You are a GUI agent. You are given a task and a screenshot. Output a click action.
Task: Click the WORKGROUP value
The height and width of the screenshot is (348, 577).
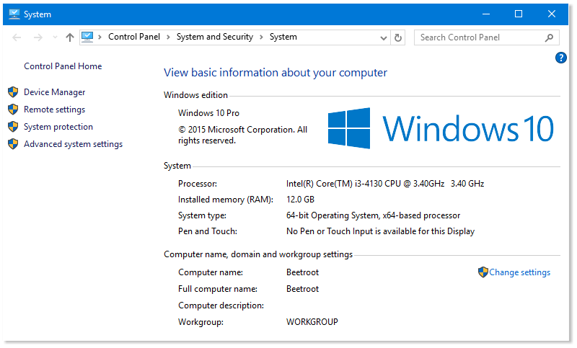tap(312, 322)
